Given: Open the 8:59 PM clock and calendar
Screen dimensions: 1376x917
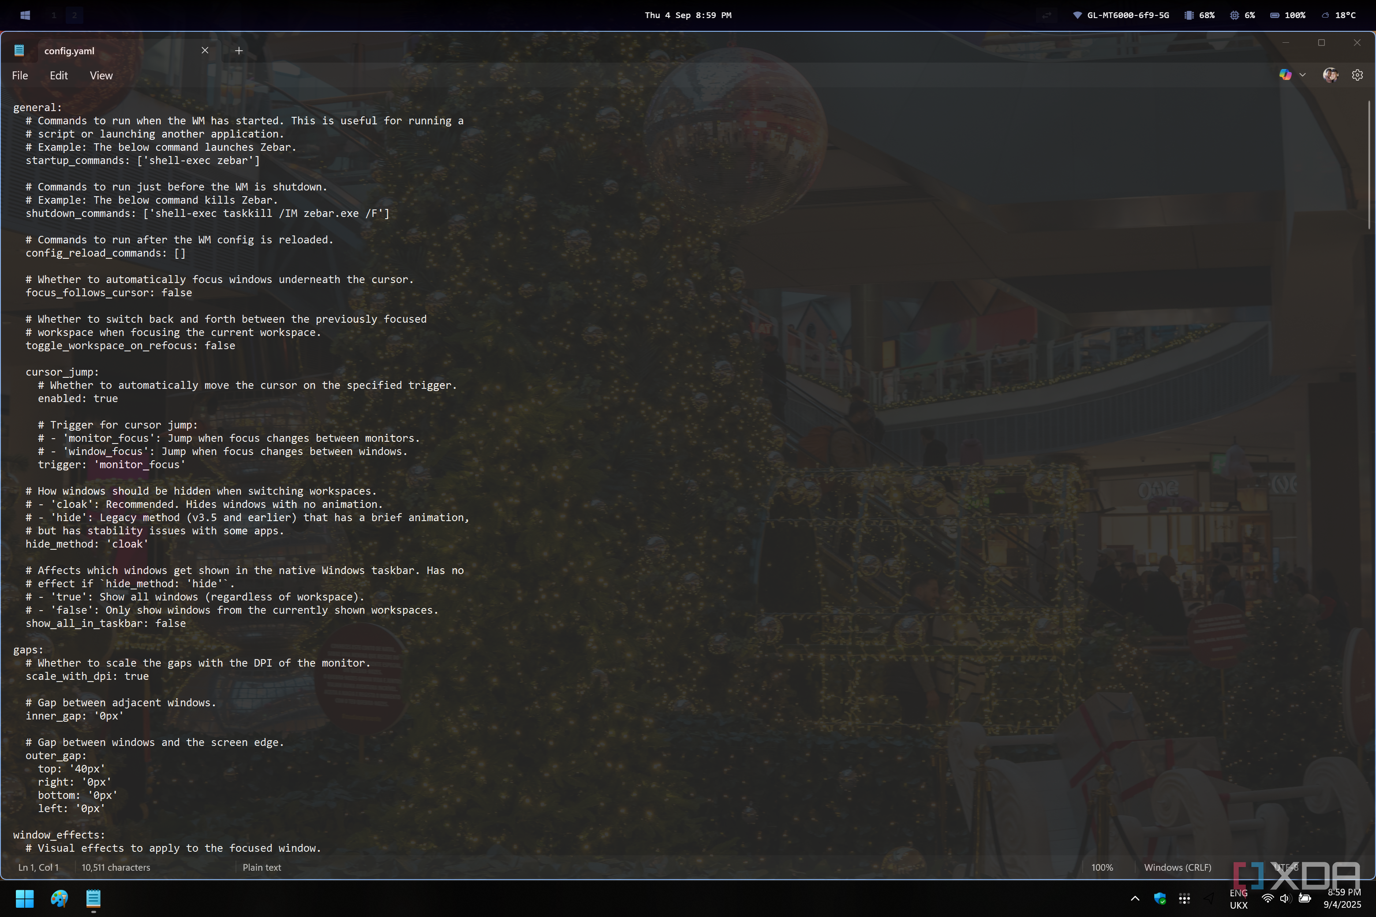Looking at the screenshot, I should point(1342,899).
